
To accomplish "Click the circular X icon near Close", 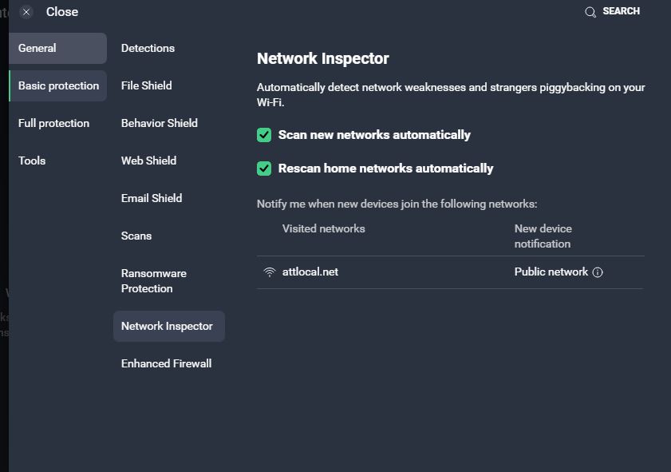I will (25, 11).
